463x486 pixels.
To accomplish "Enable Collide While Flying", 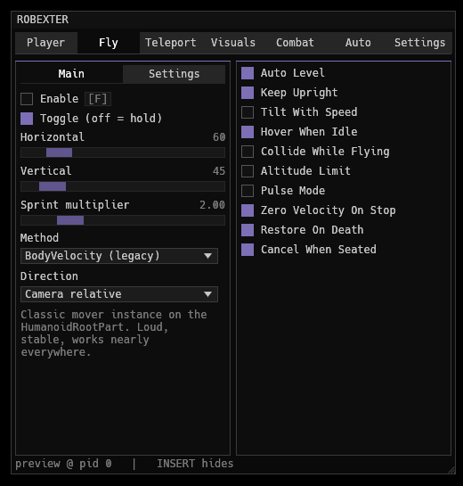I will pos(248,152).
